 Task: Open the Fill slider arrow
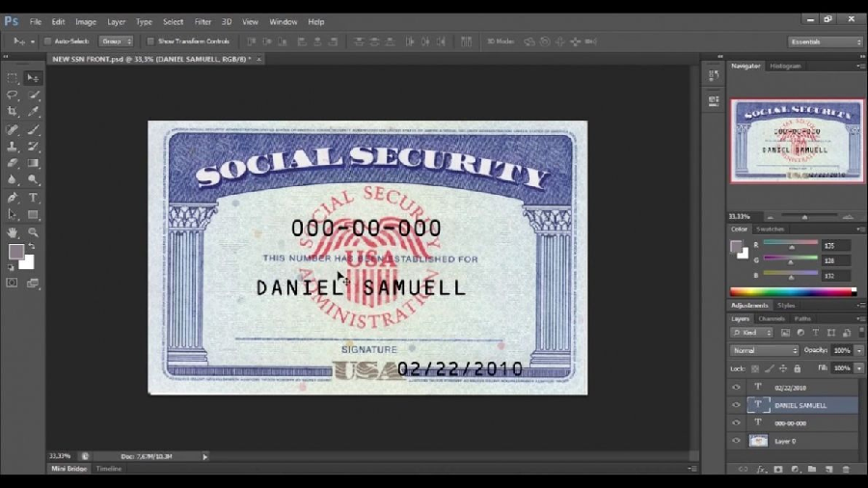coord(859,368)
